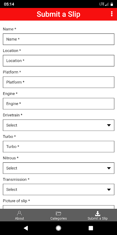Click the 'Turbo *' label above its field

coord(9,137)
